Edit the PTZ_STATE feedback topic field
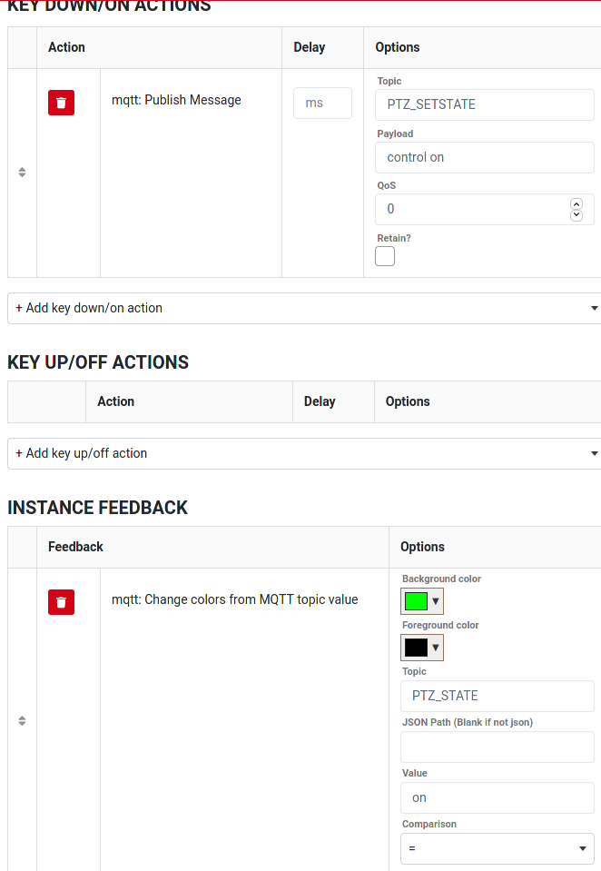The image size is (601, 871). (498, 696)
